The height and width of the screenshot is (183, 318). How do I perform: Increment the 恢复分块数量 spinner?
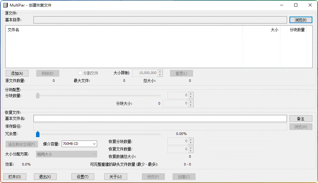coord(190,139)
